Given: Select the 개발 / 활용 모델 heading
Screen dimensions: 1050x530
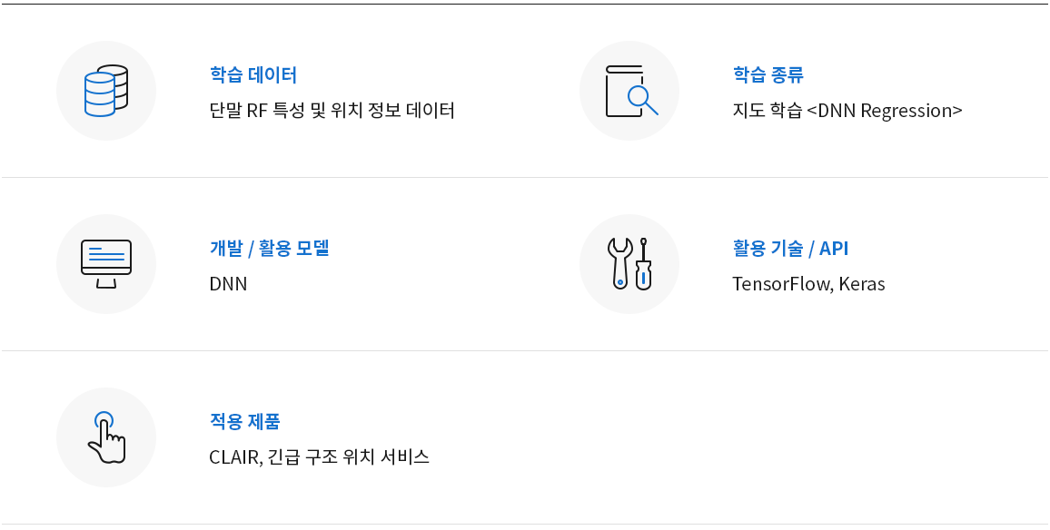Looking at the screenshot, I should [269, 249].
